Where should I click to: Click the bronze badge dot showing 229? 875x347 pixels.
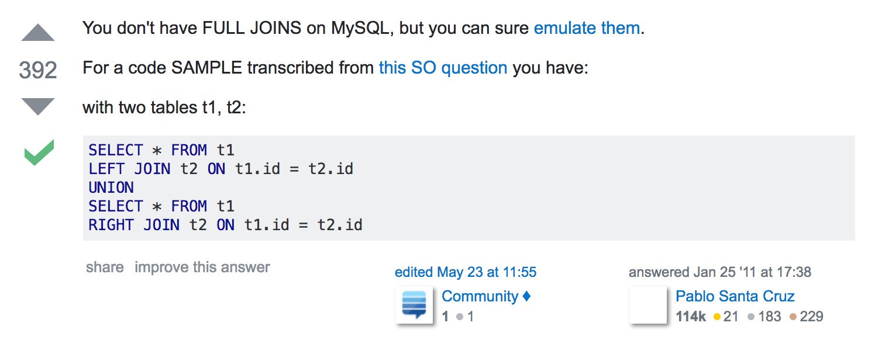793,317
